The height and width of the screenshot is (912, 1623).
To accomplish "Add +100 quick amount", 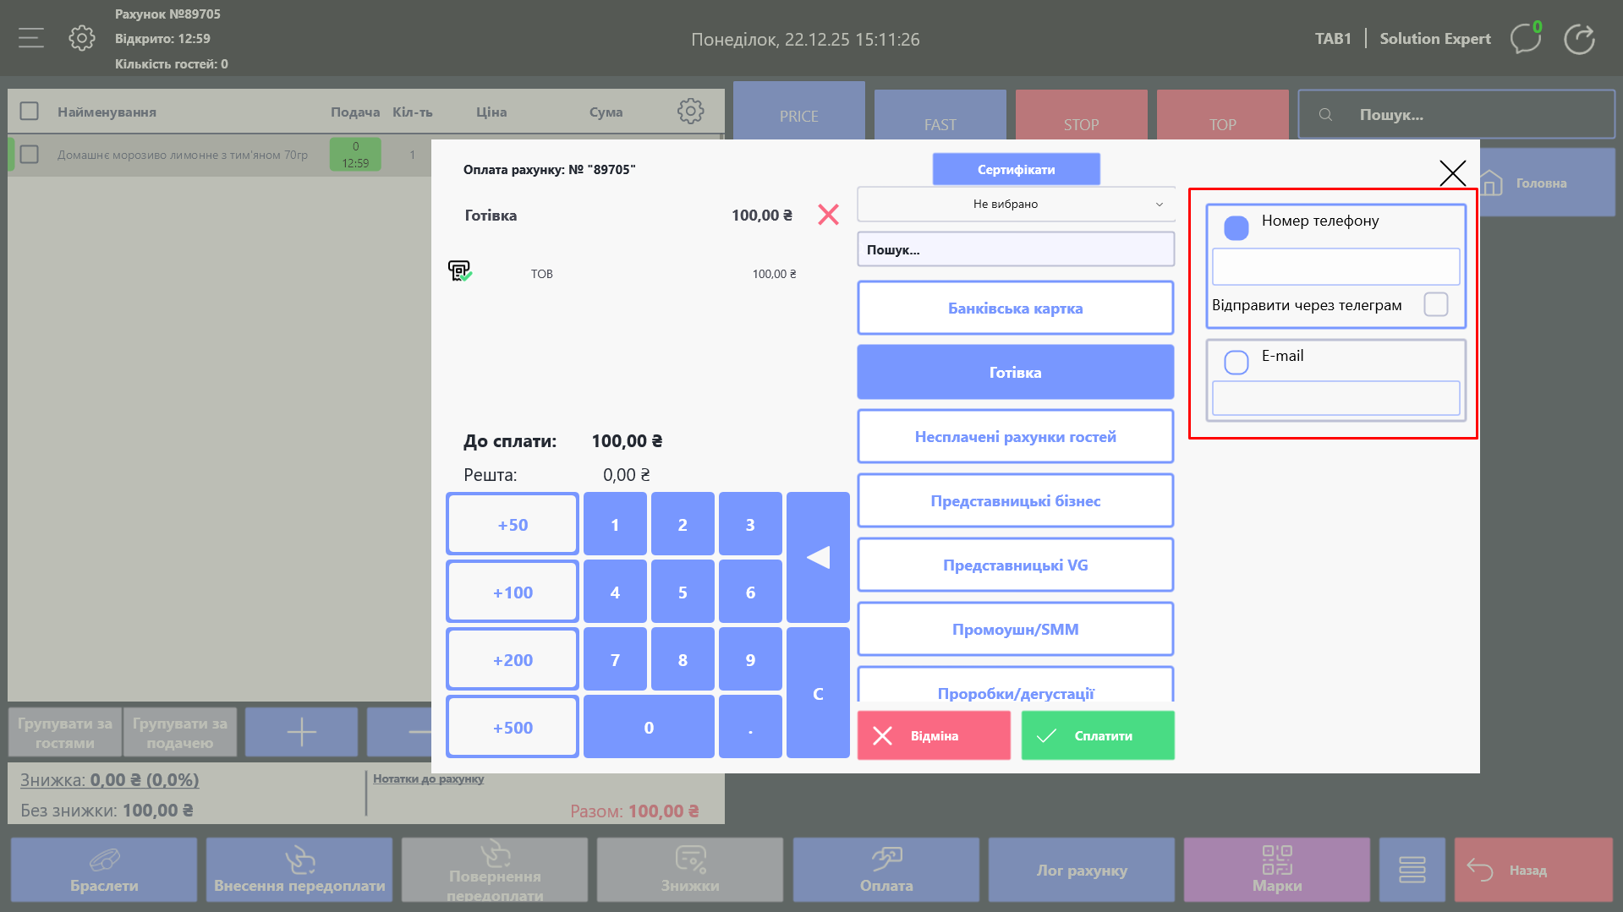I will click(513, 593).
